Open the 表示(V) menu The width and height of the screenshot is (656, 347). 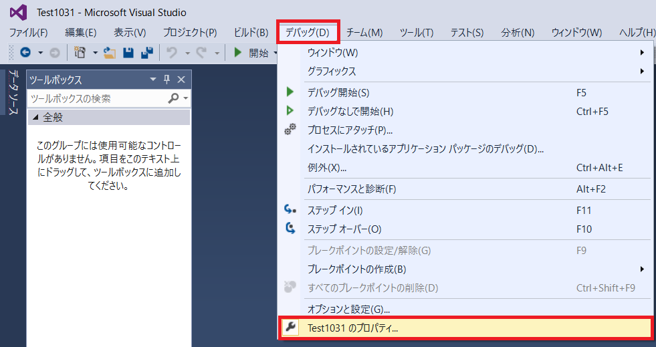tap(130, 32)
